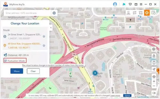The image size is (160, 99).
Task: Center map on current location target
Action: click(154, 77)
